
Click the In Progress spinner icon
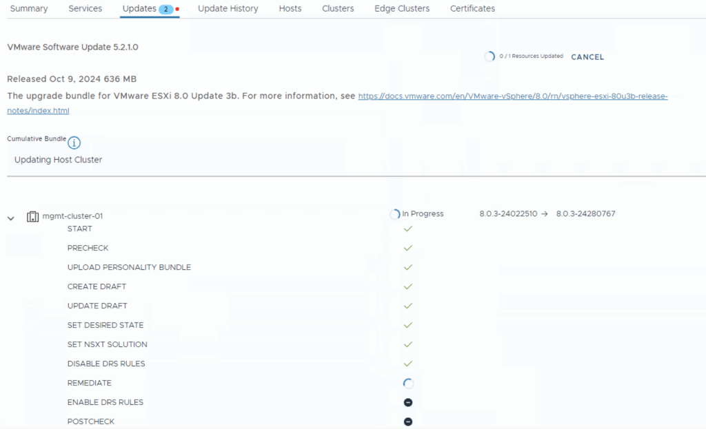[395, 215]
